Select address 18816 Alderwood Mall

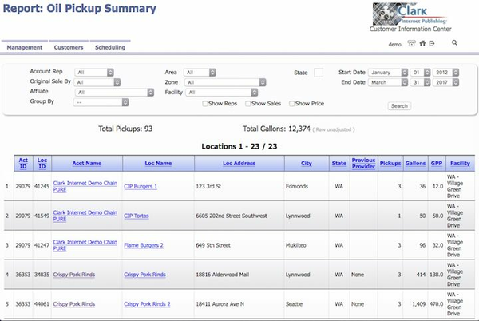[223, 275]
